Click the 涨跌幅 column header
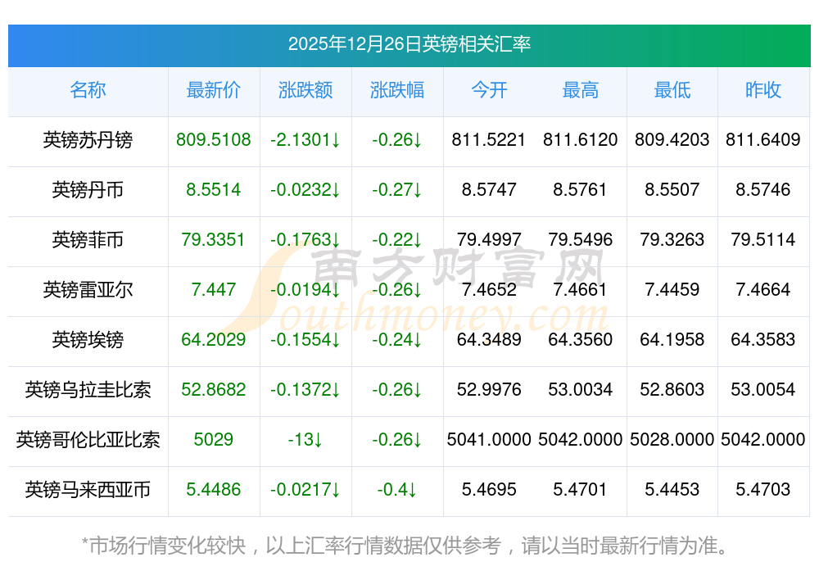 click(x=397, y=90)
